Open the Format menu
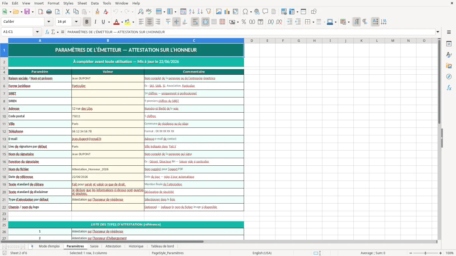The width and height of the screenshot is (456, 256). pos(54,3)
